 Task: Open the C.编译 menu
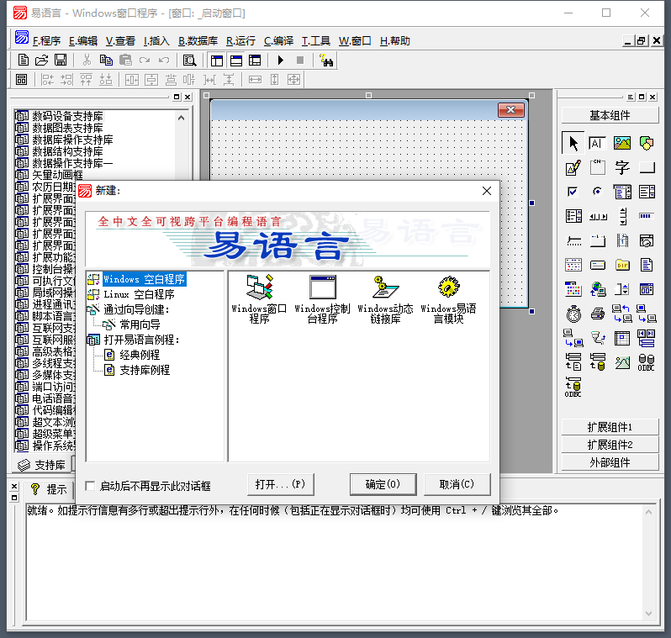(x=278, y=41)
